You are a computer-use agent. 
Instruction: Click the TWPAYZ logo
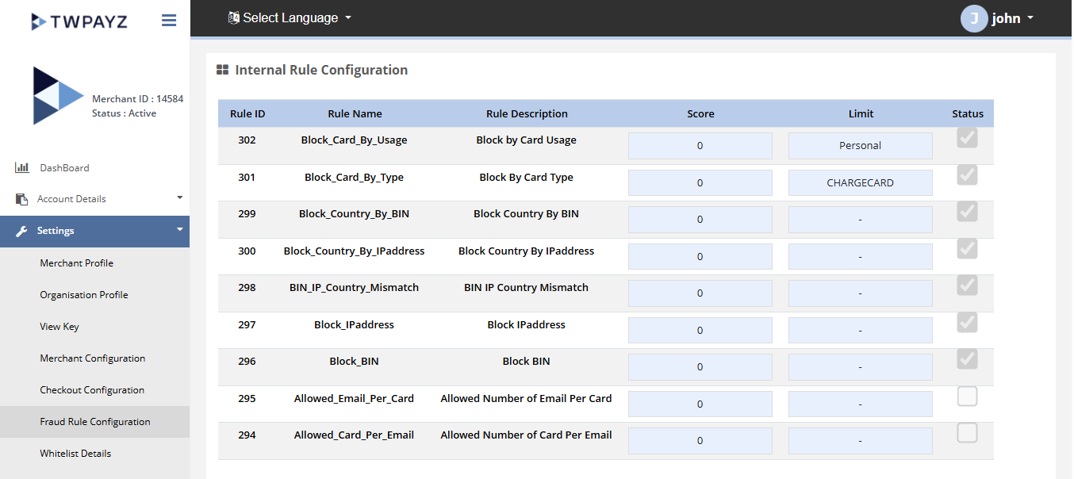pos(79,21)
